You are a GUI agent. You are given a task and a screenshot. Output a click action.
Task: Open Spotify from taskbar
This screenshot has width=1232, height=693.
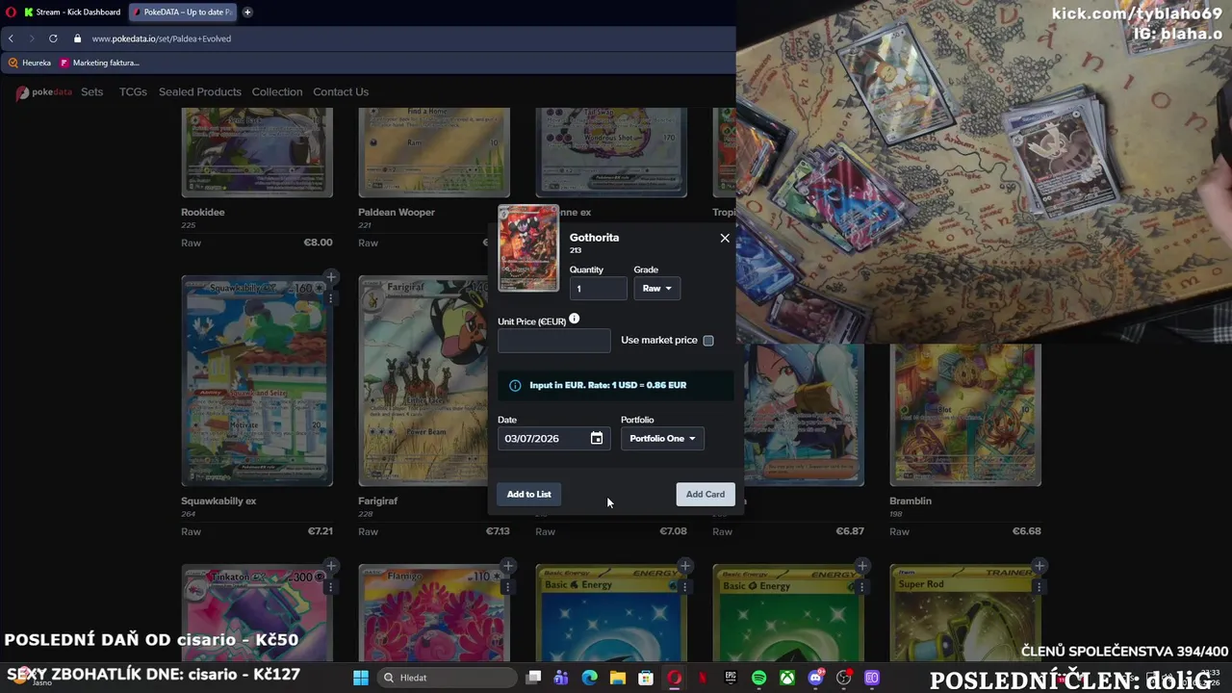pos(758,678)
